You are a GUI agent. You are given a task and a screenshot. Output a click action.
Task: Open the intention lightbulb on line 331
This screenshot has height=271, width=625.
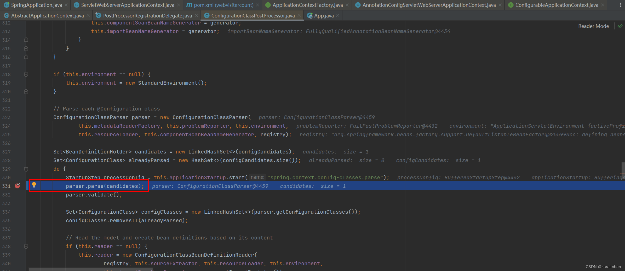34,185
